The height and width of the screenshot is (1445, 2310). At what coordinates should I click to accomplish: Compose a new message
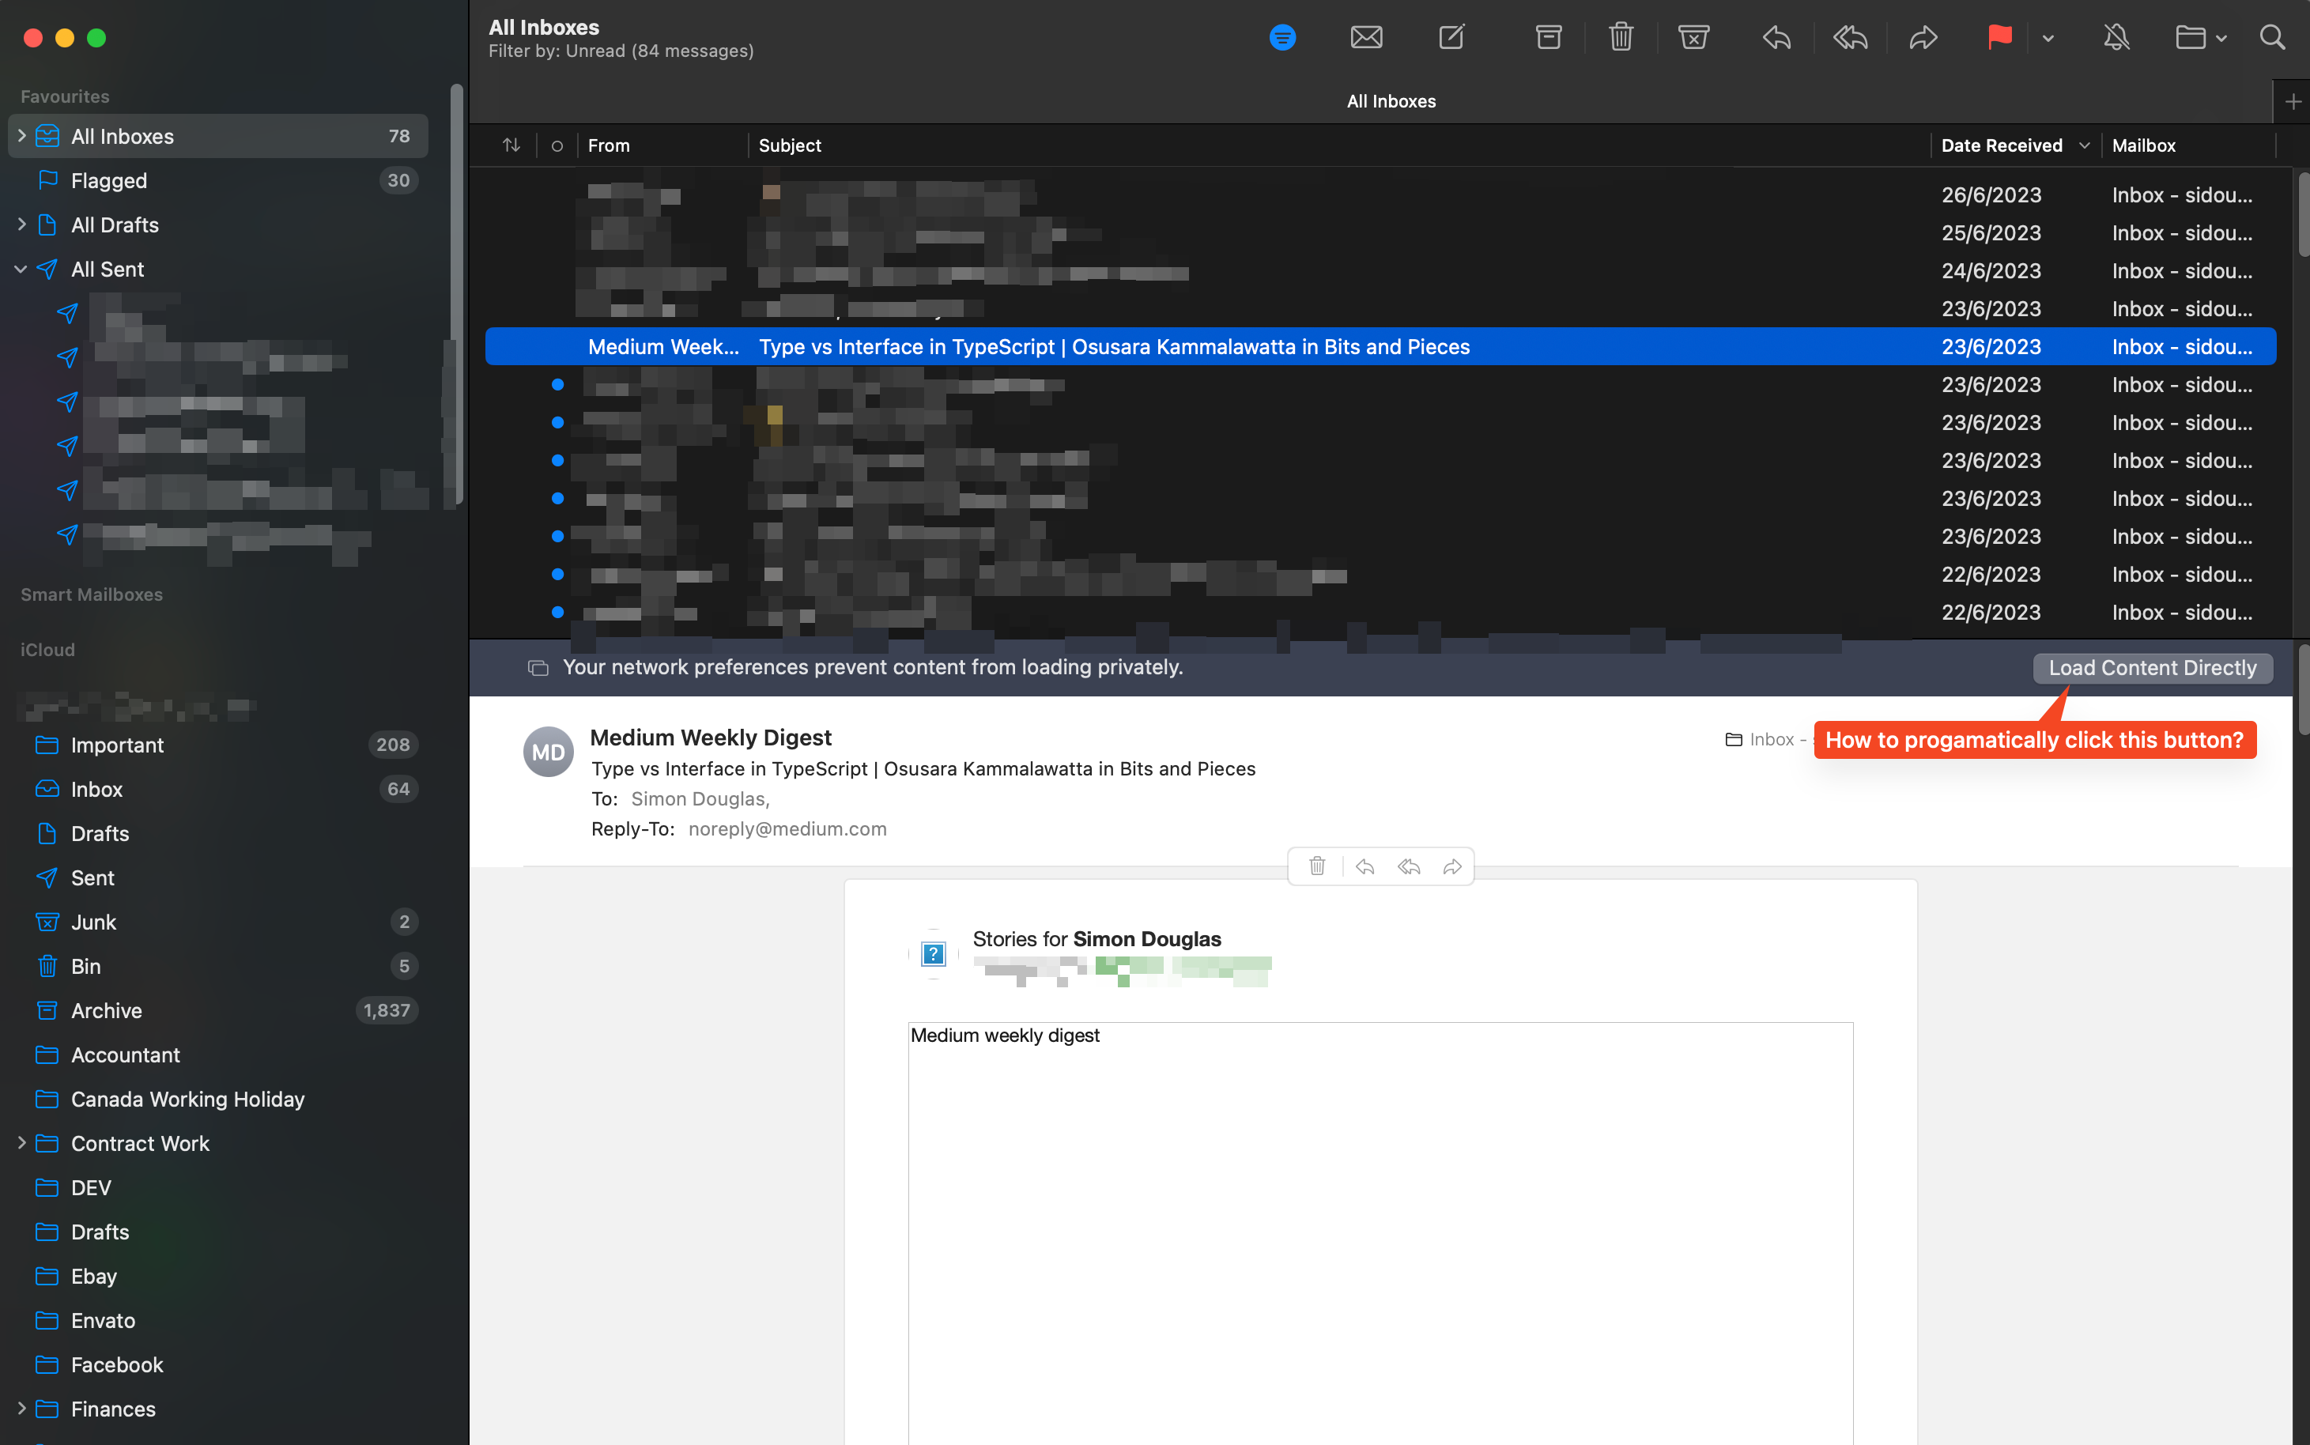point(1451,38)
